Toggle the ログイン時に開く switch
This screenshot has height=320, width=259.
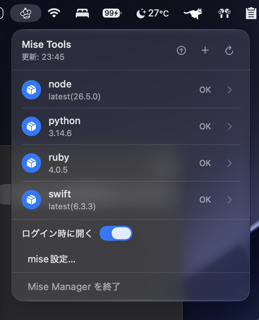[x=116, y=233]
